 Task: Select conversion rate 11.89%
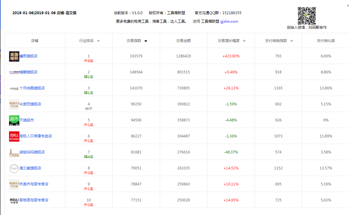coord(326,136)
